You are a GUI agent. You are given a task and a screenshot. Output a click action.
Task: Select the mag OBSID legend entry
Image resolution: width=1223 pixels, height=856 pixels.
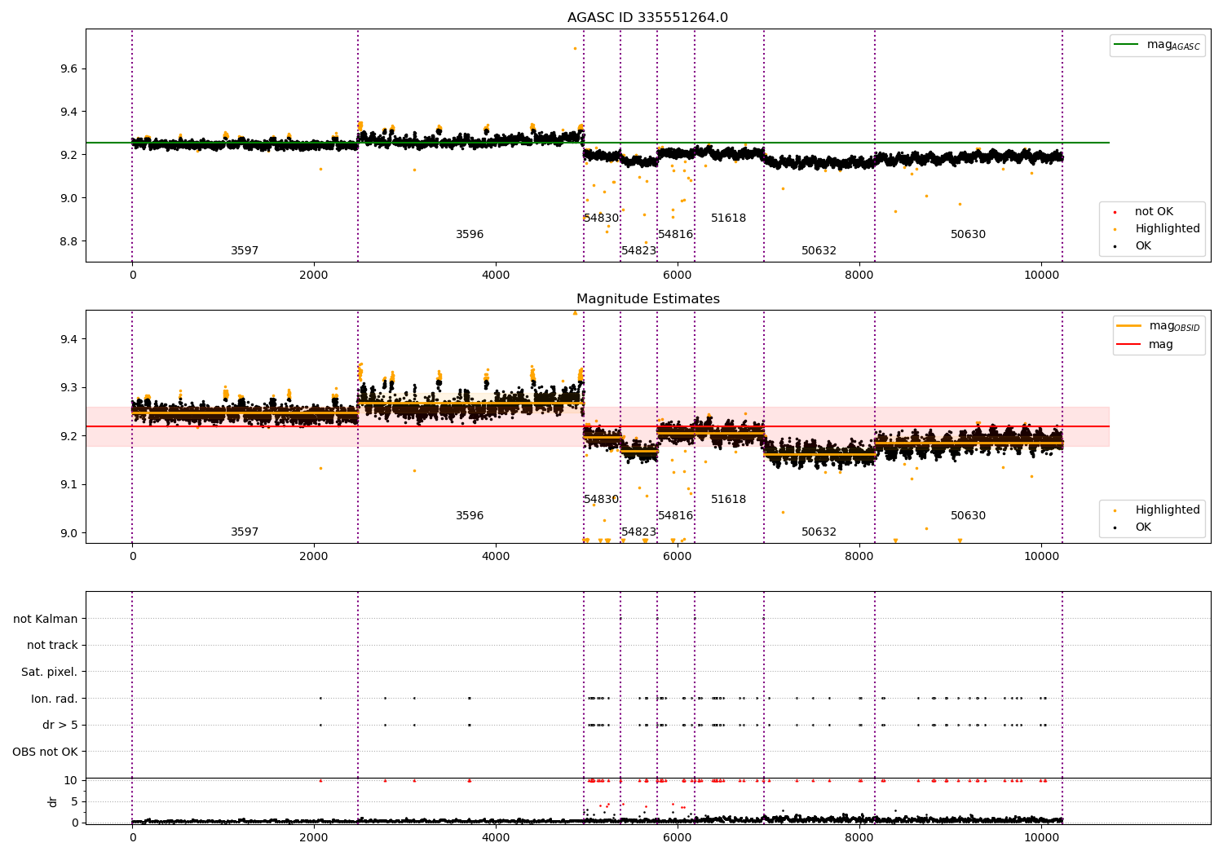pos(1159,326)
